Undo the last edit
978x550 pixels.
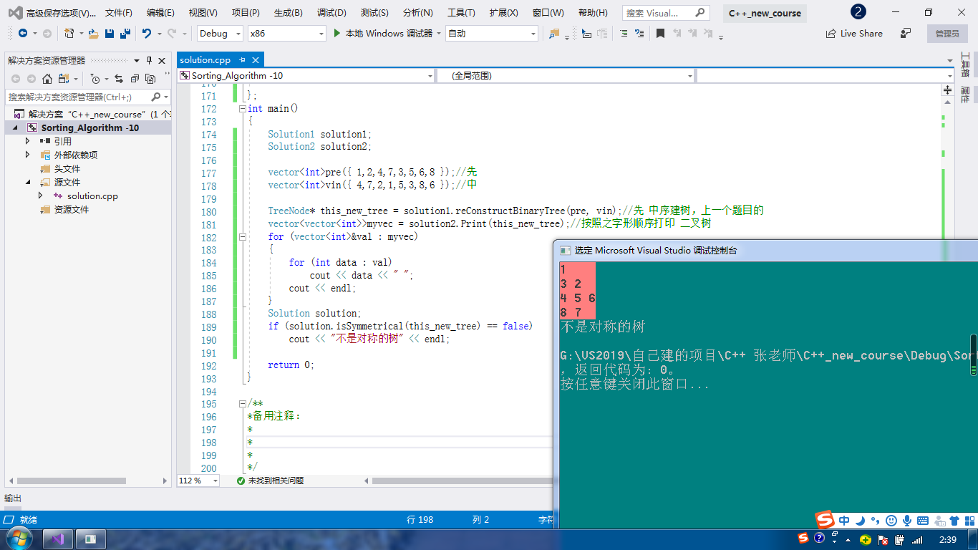(x=147, y=34)
